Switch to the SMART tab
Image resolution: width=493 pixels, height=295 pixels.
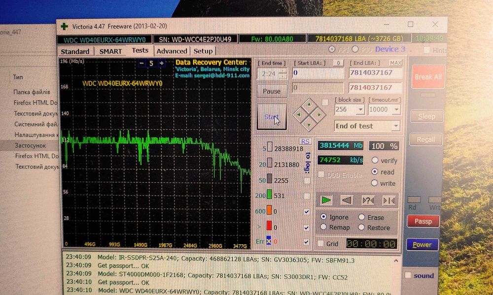click(110, 52)
